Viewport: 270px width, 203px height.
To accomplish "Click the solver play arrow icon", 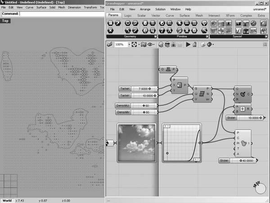I will click(188, 45).
